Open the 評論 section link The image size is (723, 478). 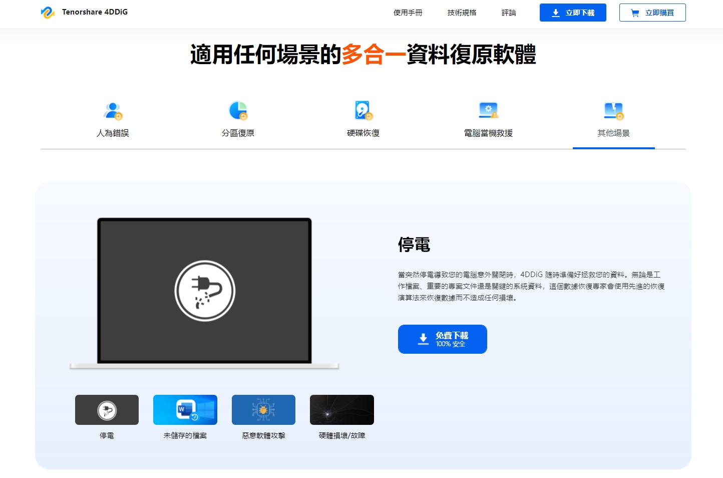pos(509,13)
